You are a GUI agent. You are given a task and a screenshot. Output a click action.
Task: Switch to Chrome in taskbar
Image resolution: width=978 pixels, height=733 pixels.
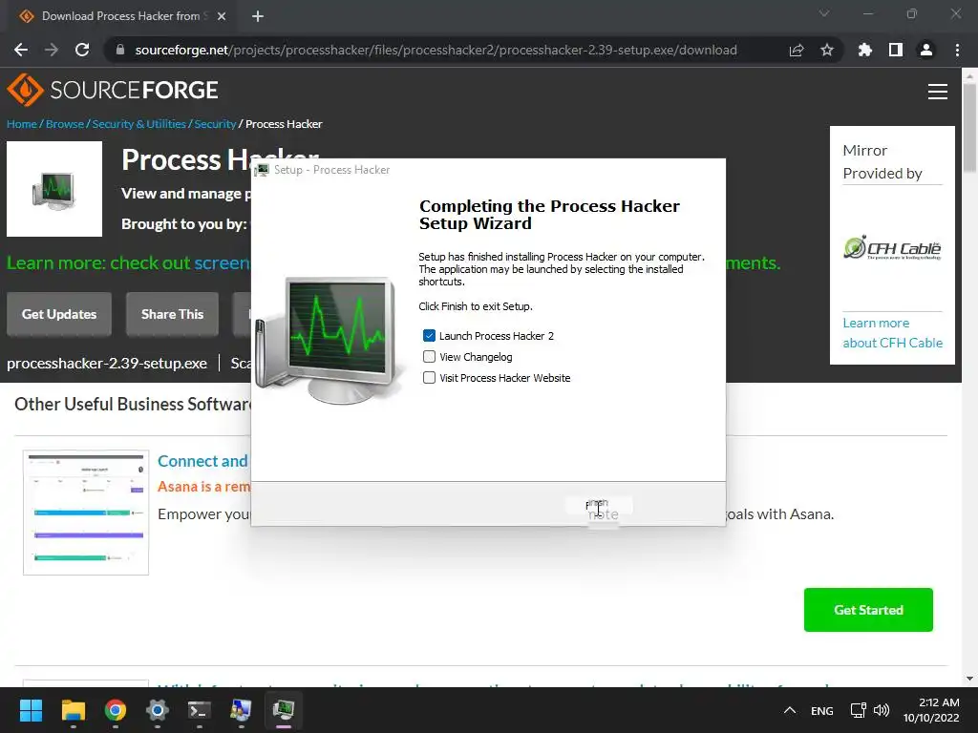115,710
